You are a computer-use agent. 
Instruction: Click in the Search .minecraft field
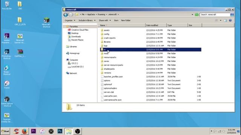215,15
